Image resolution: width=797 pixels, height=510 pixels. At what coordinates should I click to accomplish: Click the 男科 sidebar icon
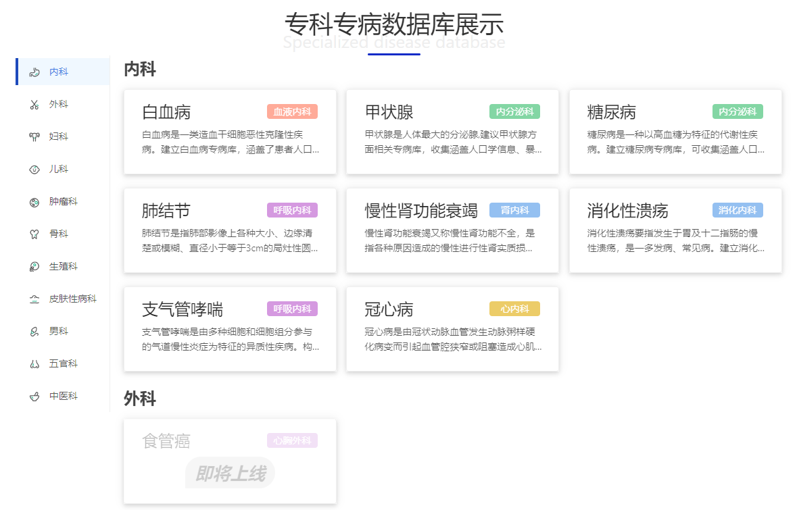34,331
